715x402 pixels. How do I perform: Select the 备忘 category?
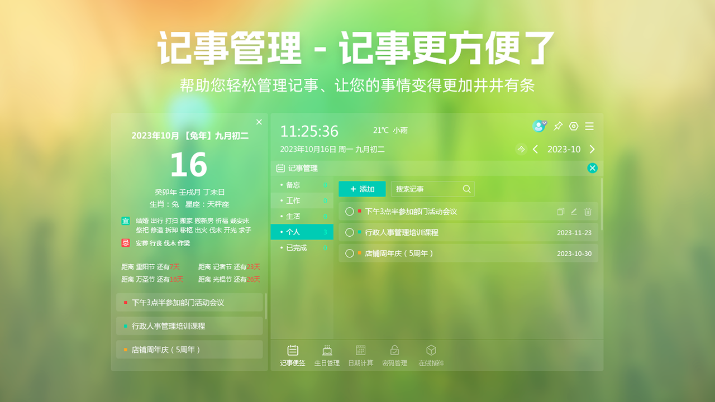click(x=302, y=185)
